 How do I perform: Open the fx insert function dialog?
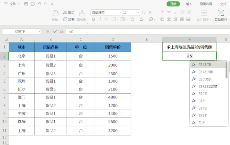pyautogui.click(x=62, y=32)
